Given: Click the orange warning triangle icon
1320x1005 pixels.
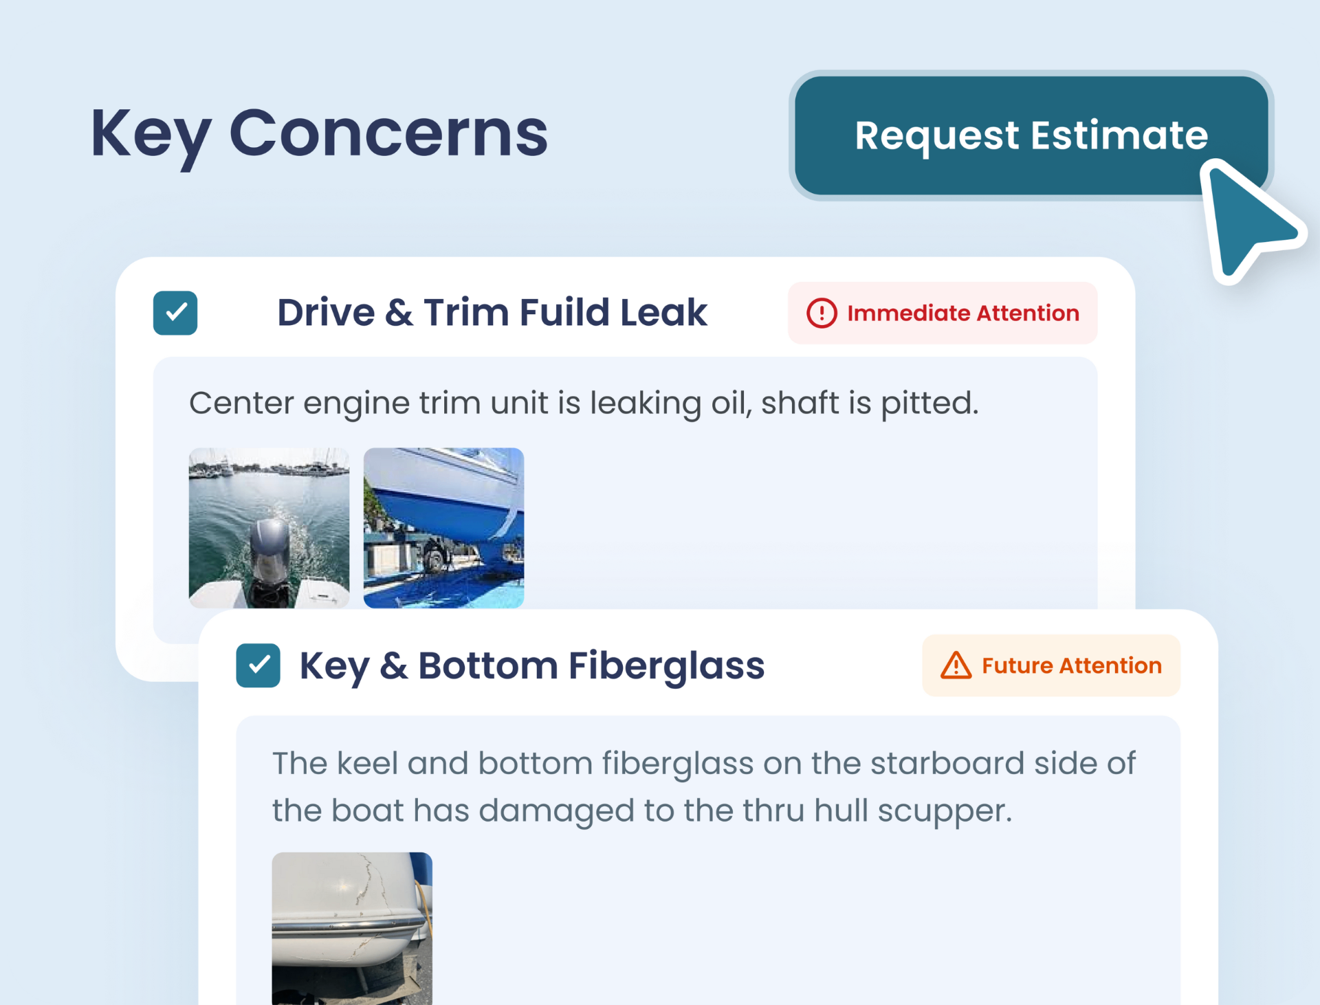Looking at the screenshot, I should coord(956,665).
